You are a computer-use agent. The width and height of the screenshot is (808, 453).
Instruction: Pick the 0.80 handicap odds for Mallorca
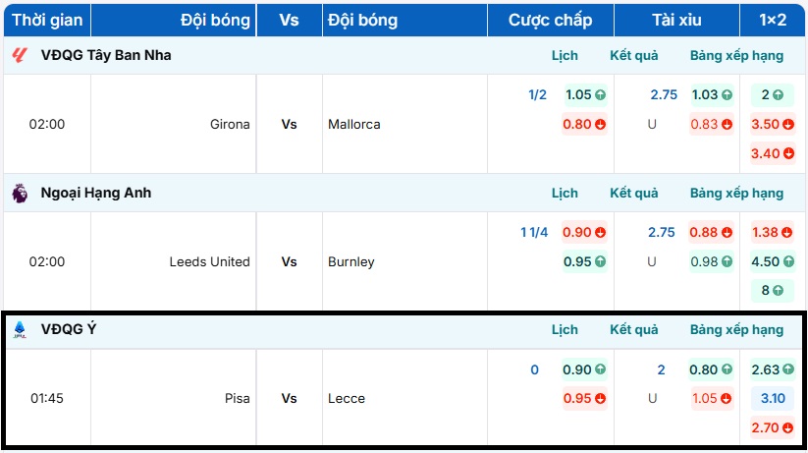(584, 125)
